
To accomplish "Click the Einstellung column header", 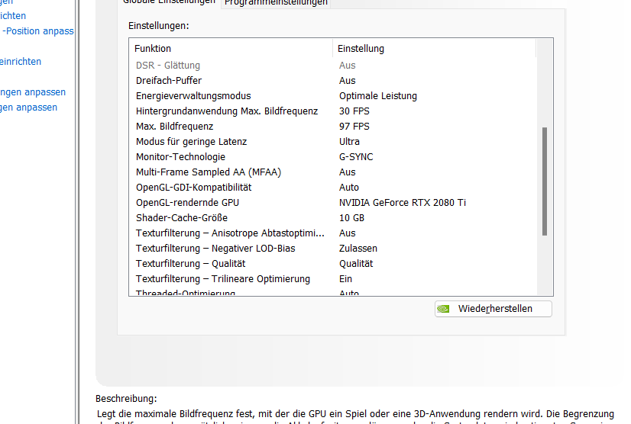I will 434,48.
